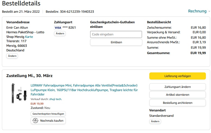Expand the Rechnung dropdown arrow
211x133 pixels.
click(209, 11)
